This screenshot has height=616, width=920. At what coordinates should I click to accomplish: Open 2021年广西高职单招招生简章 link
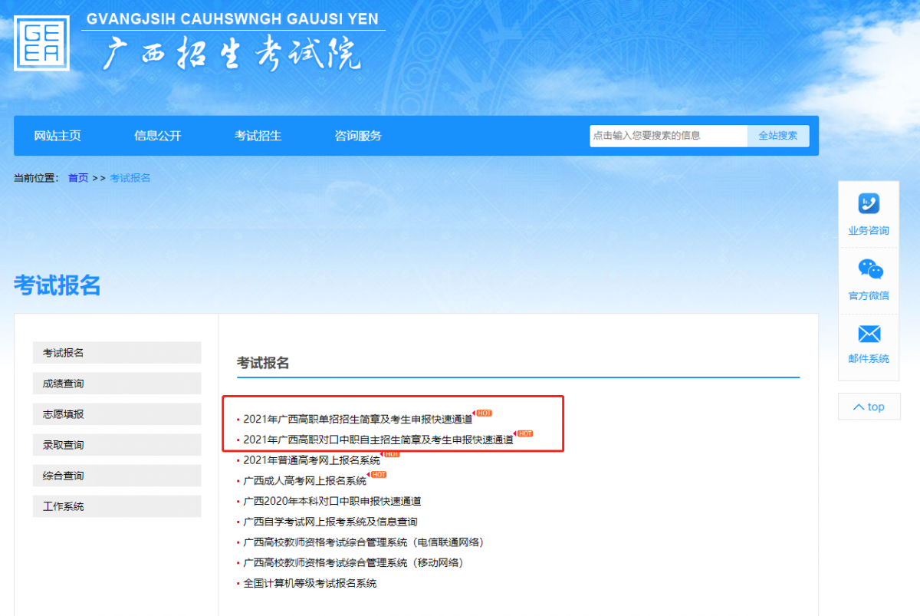357,420
